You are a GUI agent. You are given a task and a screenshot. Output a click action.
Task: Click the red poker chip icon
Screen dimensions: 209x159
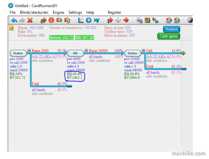point(51,20)
